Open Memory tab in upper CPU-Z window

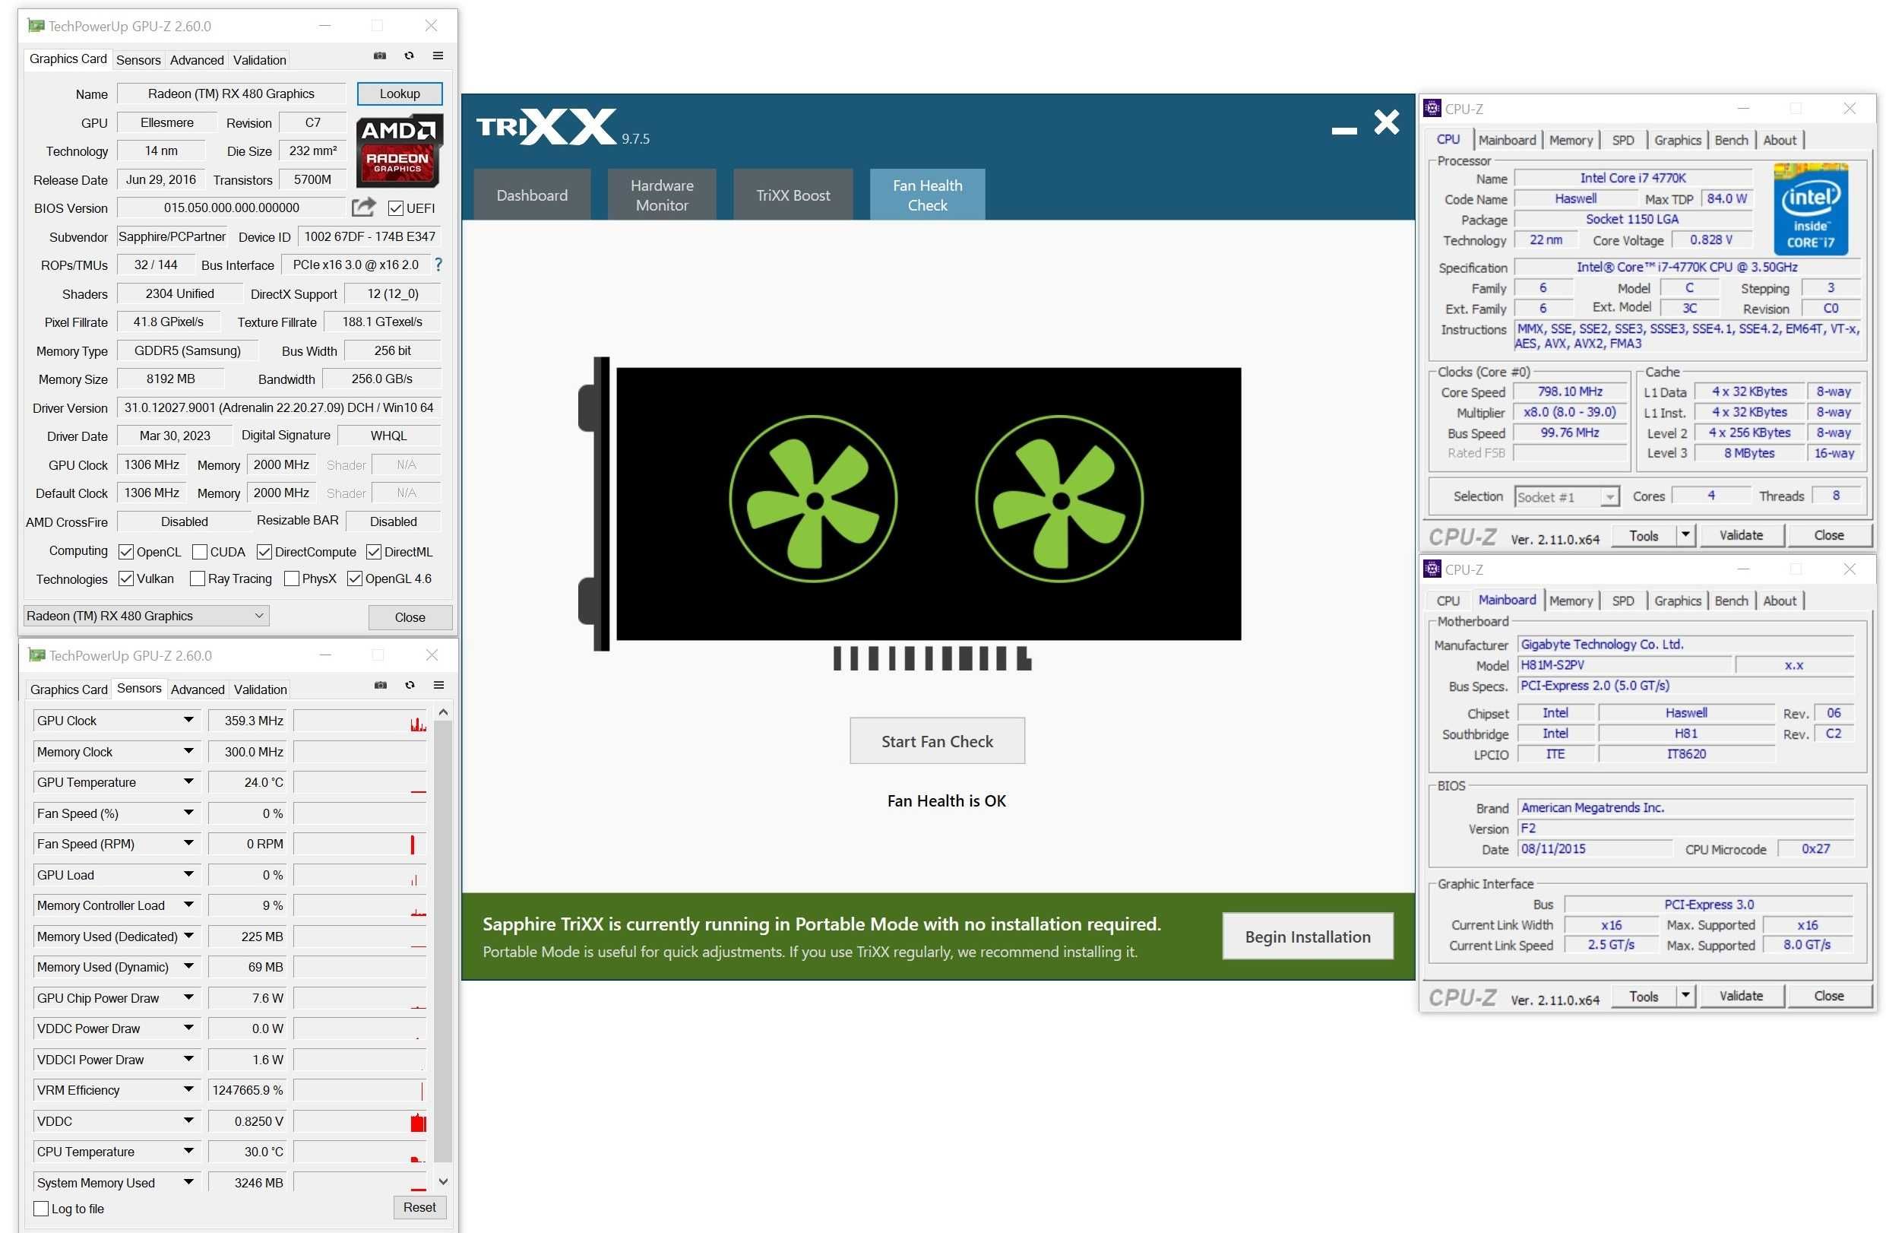pyautogui.click(x=1571, y=140)
